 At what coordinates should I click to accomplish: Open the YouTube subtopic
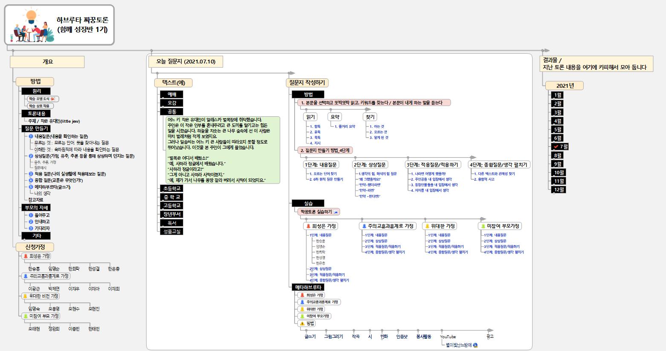(x=448, y=337)
